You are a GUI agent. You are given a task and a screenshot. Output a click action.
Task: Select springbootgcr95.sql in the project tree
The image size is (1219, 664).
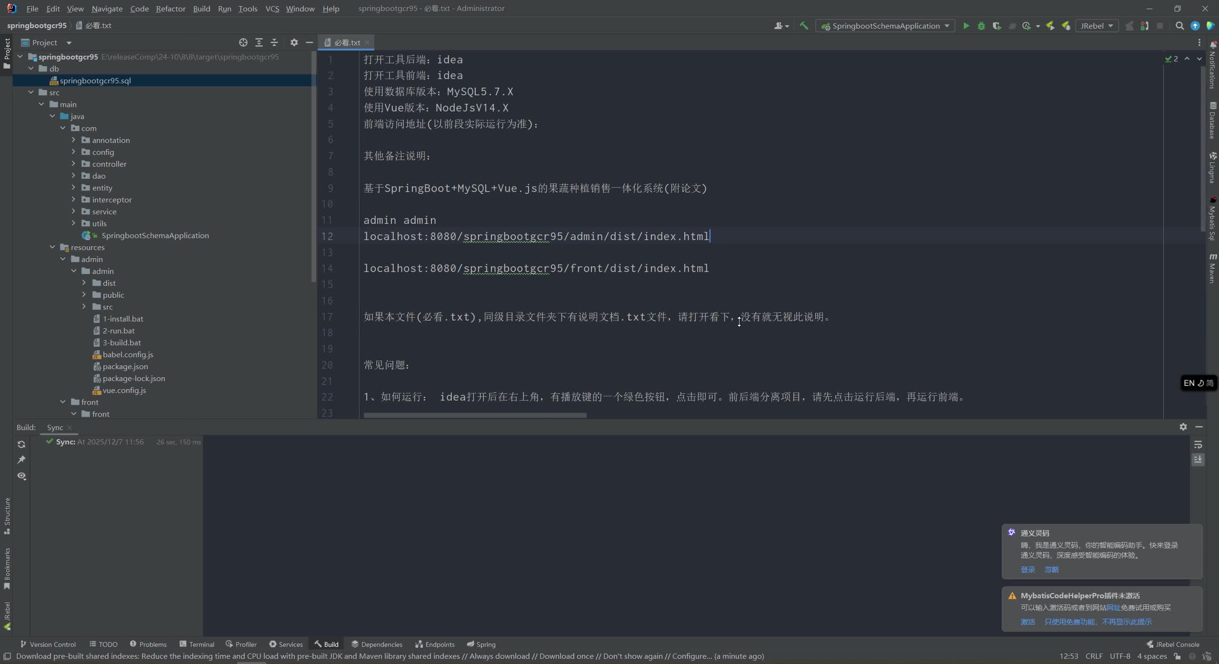(x=95, y=80)
